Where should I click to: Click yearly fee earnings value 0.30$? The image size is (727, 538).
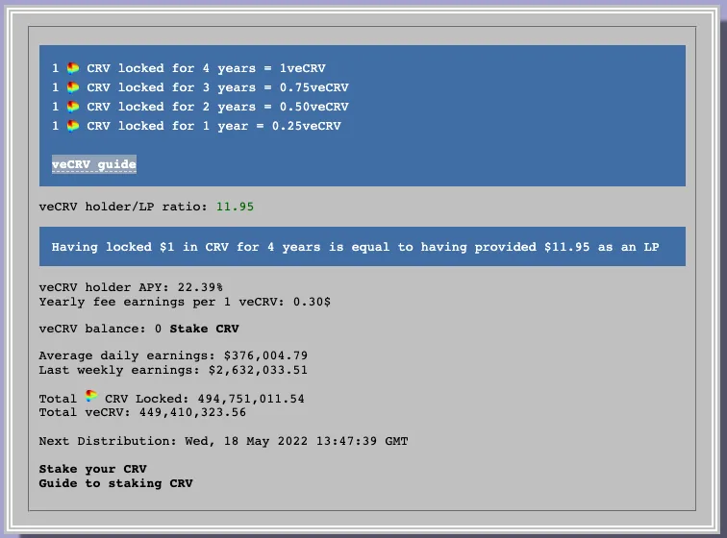[312, 302]
